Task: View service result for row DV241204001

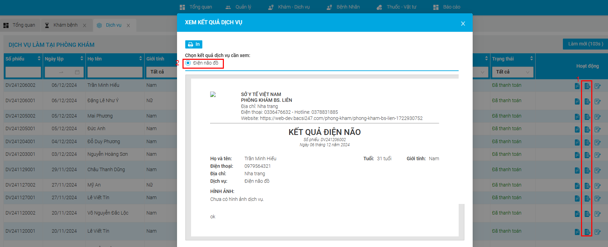Action: [587, 142]
